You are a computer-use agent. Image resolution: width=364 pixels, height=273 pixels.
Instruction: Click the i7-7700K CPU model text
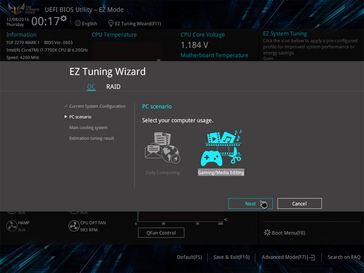47,50
